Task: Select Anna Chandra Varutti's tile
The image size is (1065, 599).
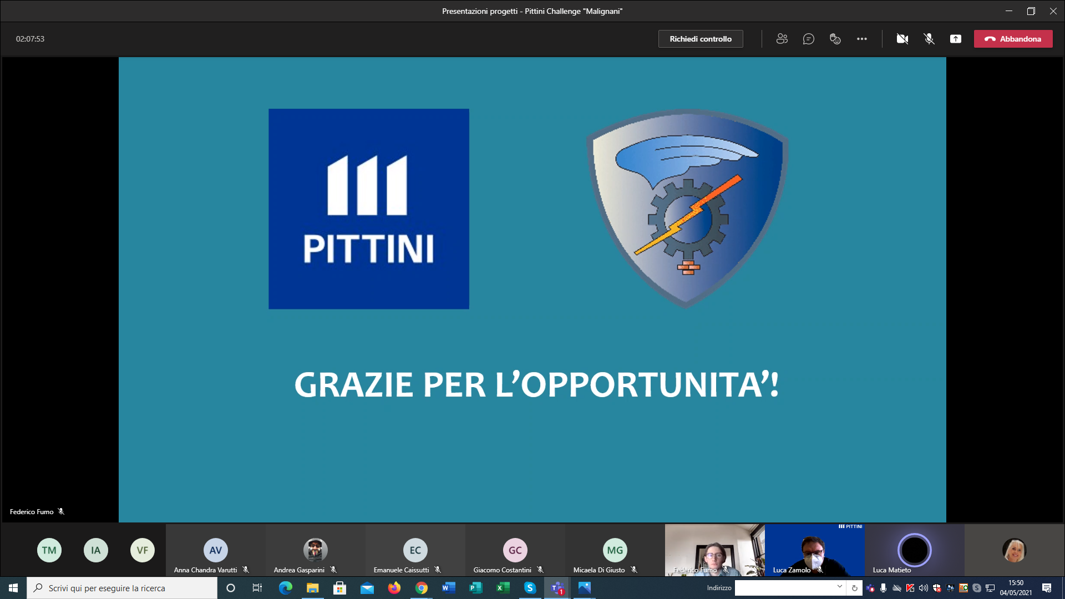Action: pos(216,550)
